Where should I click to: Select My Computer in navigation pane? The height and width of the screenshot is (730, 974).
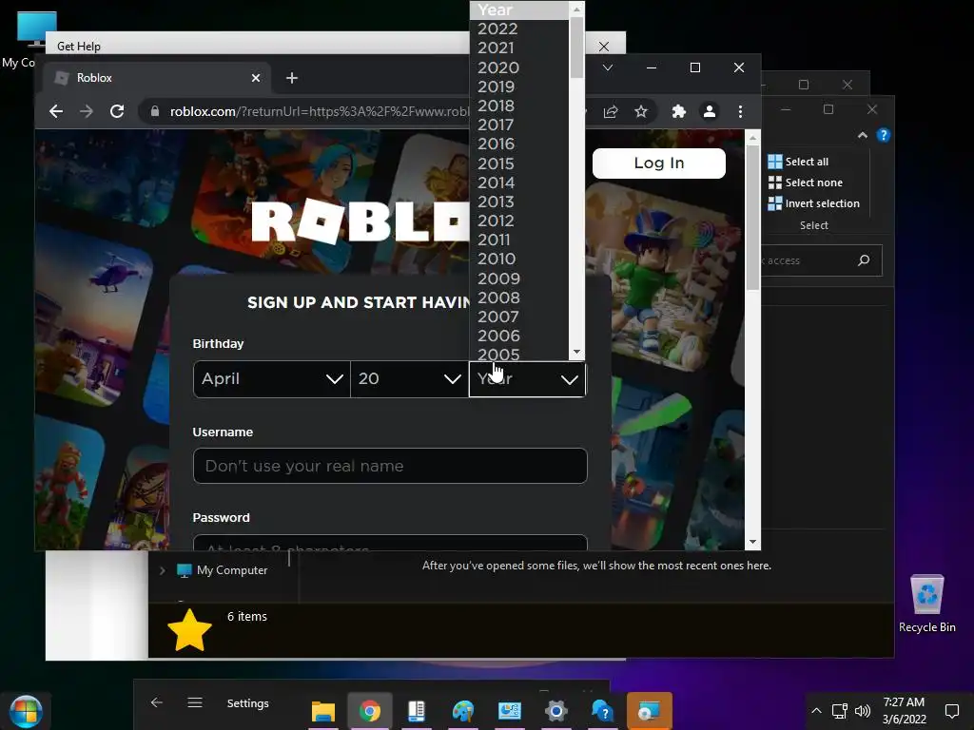pos(223,570)
